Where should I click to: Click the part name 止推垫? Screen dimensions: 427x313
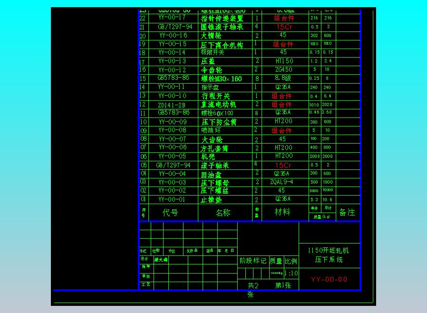(x=211, y=200)
